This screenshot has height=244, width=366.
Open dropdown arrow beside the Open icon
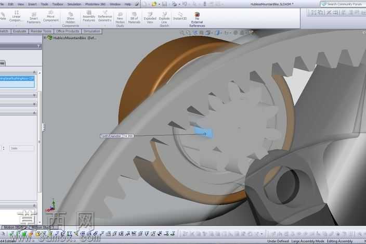pyautogui.click(x=159, y=4)
